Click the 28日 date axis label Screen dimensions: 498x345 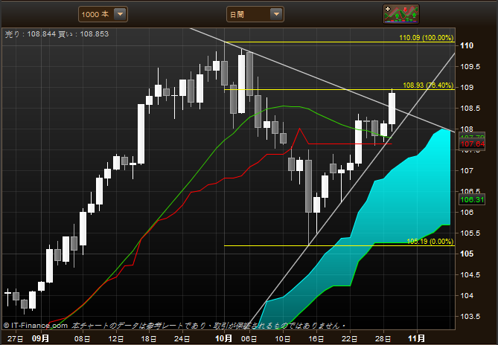tap(383, 339)
